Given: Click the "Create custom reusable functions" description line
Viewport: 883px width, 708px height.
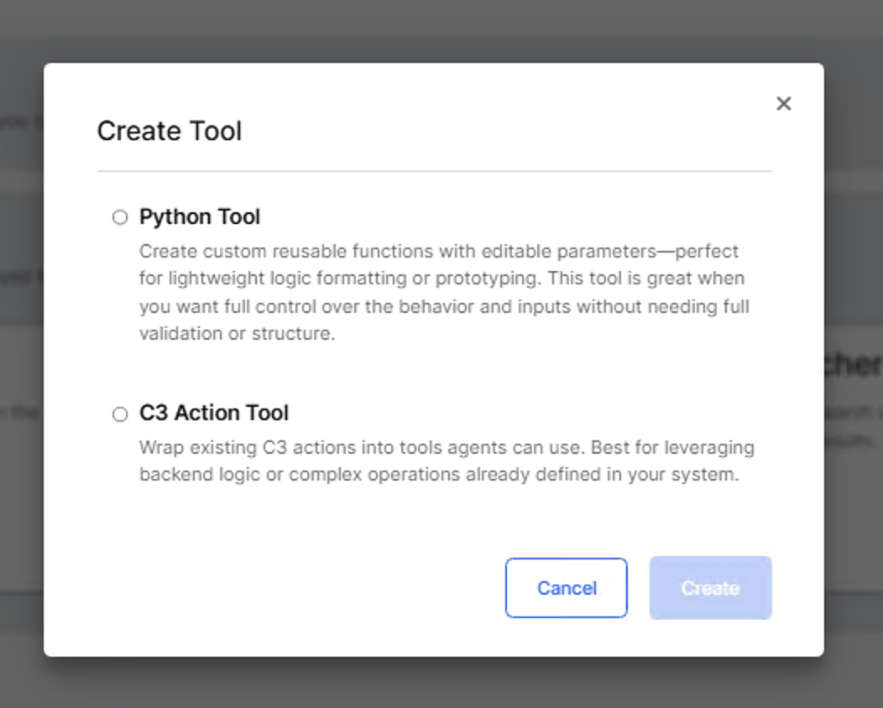Looking at the screenshot, I should 438,252.
